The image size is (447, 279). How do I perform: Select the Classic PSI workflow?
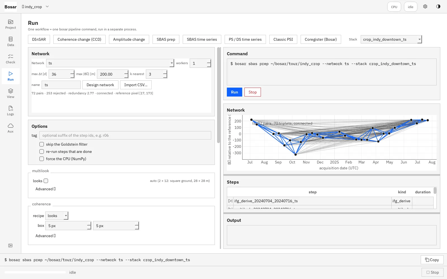(283, 39)
